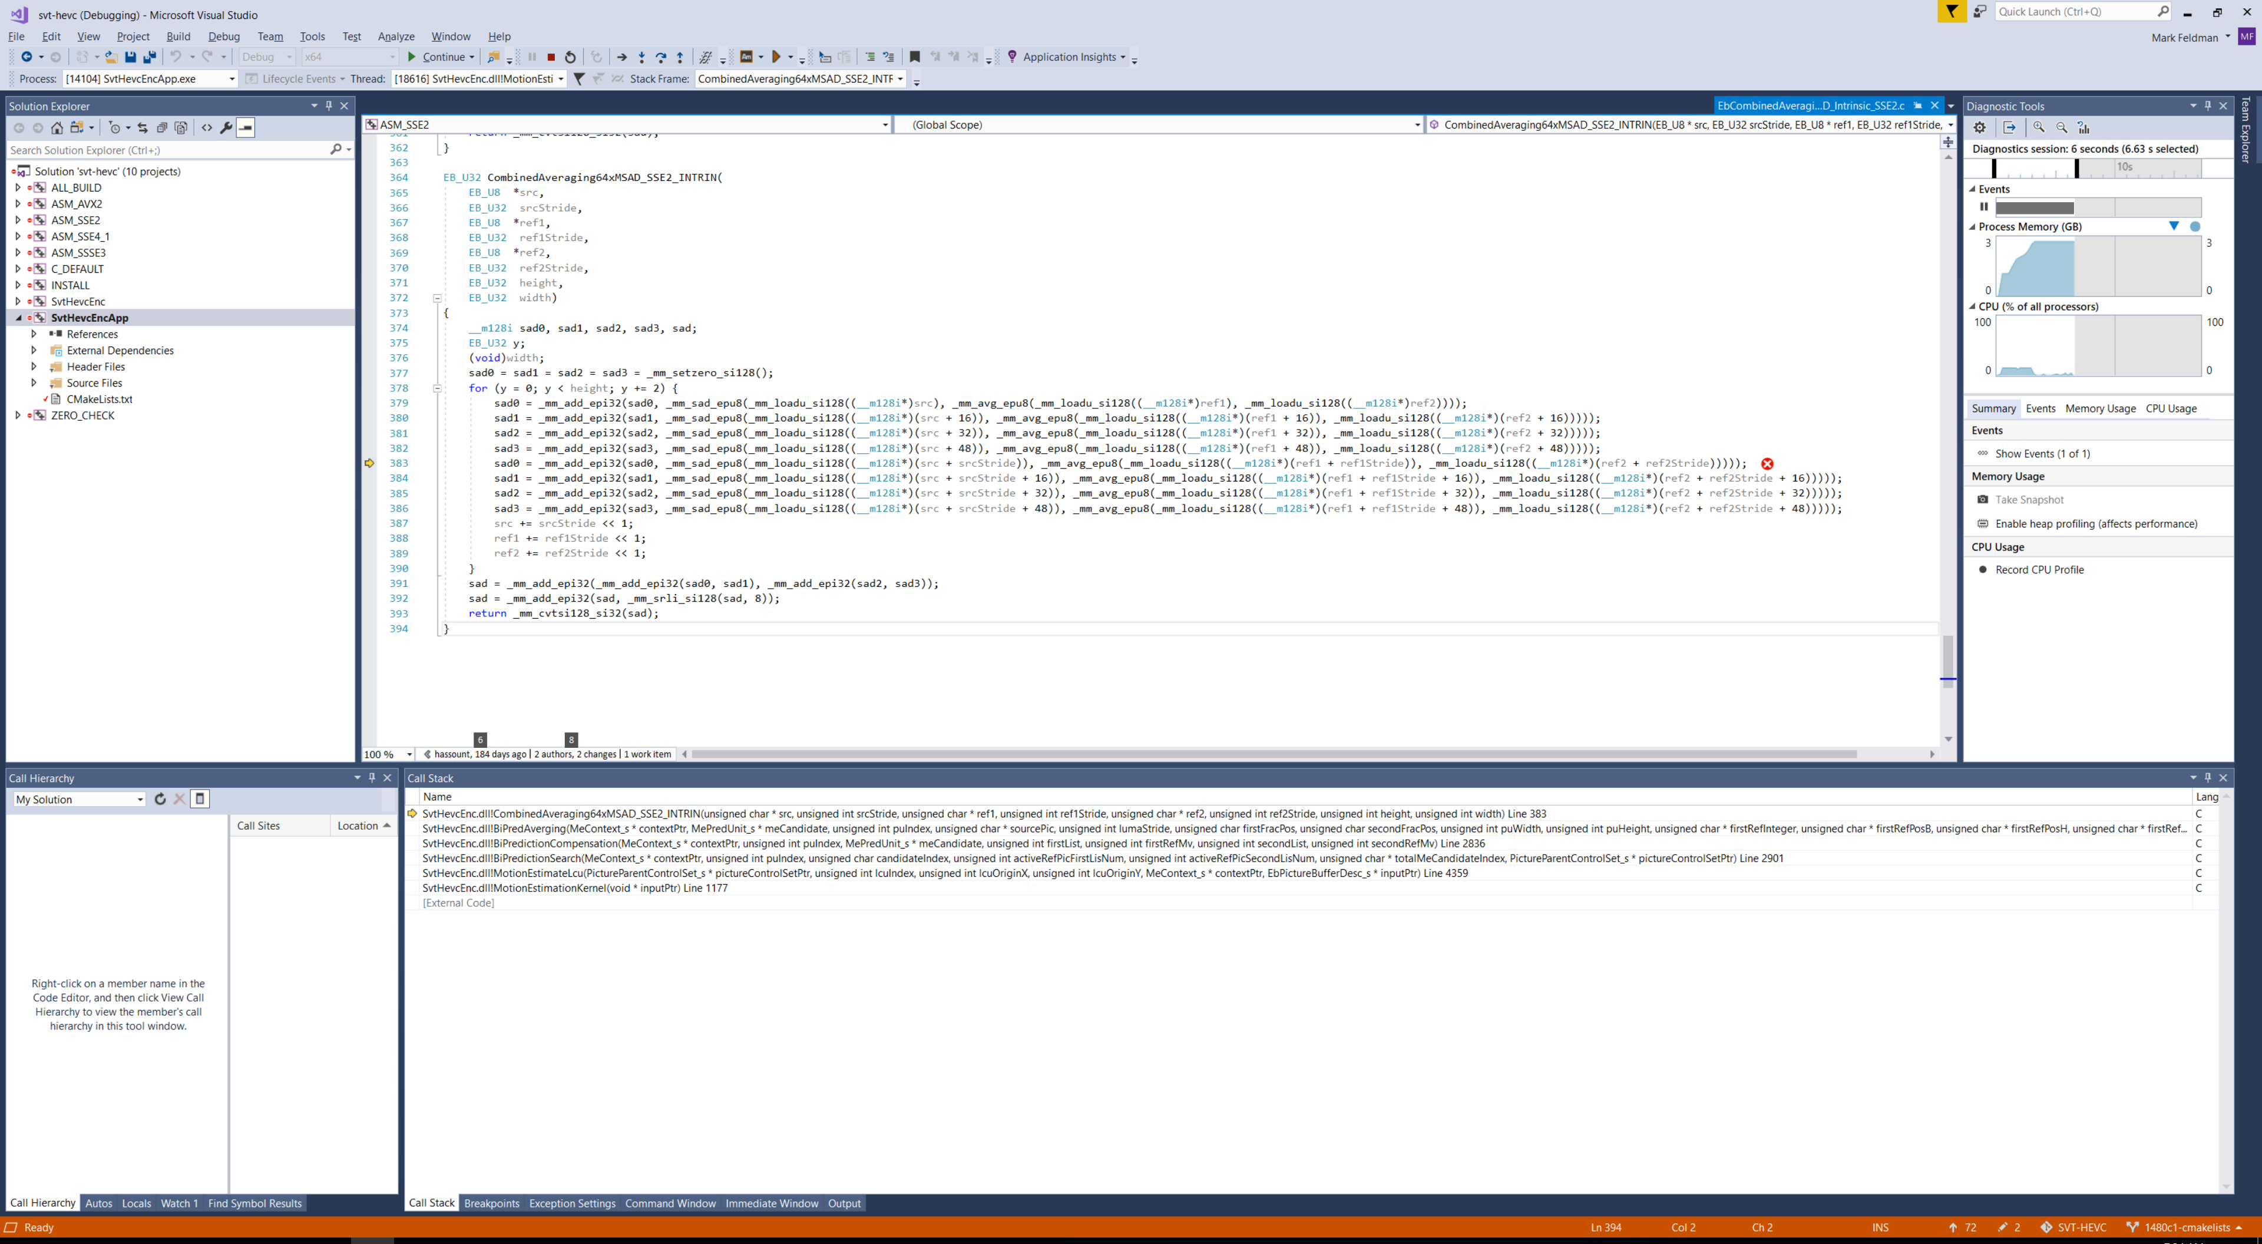The width and height of the screenshot is (2262, 1244).
Task: Switch to the Breakpoints tab
Action: click(x=492, y=1203)
